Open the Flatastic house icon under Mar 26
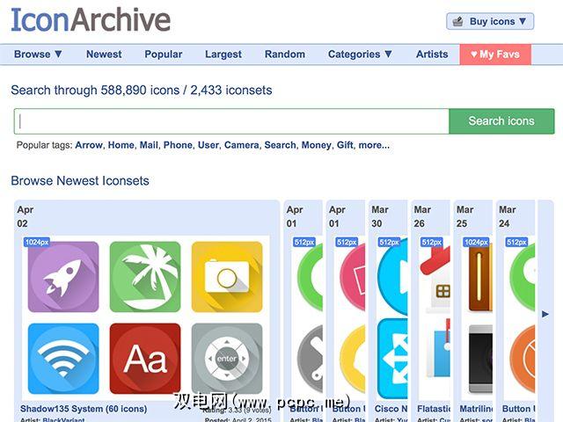 click(x=435, y=278)
